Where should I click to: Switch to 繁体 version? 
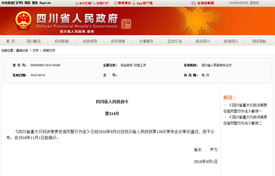tap(35, 3)
